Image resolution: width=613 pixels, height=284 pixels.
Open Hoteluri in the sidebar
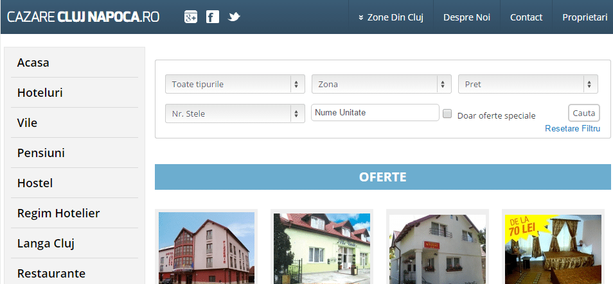[40, 93]
